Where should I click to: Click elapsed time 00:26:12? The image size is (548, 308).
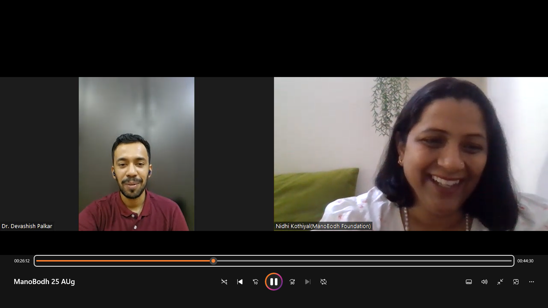(x=22, y=261)
